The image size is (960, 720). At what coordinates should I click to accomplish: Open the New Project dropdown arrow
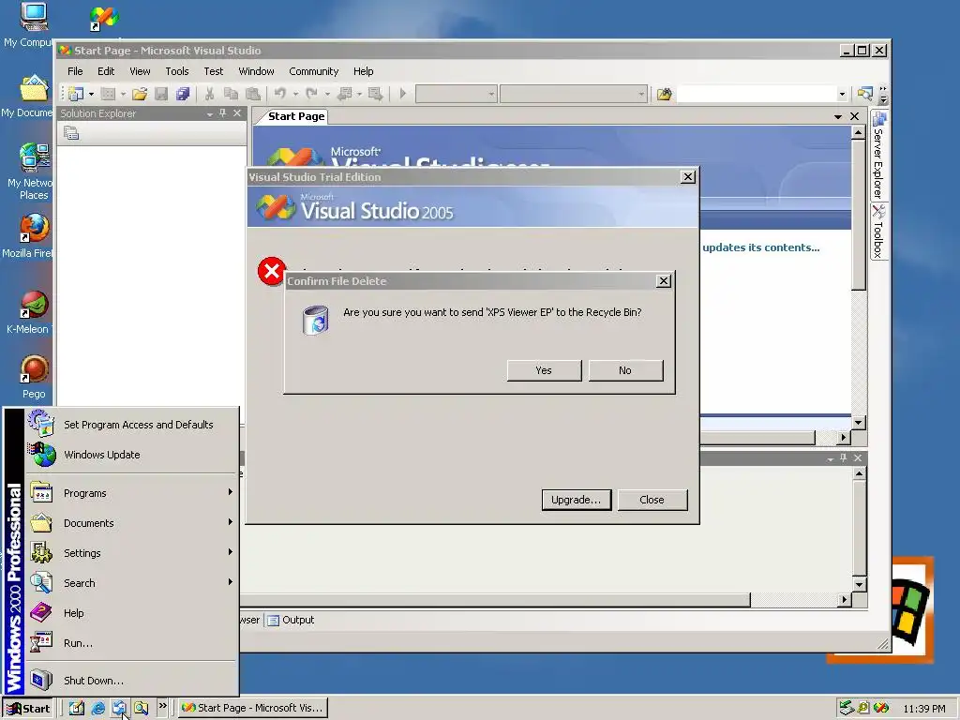pos(91,94)
